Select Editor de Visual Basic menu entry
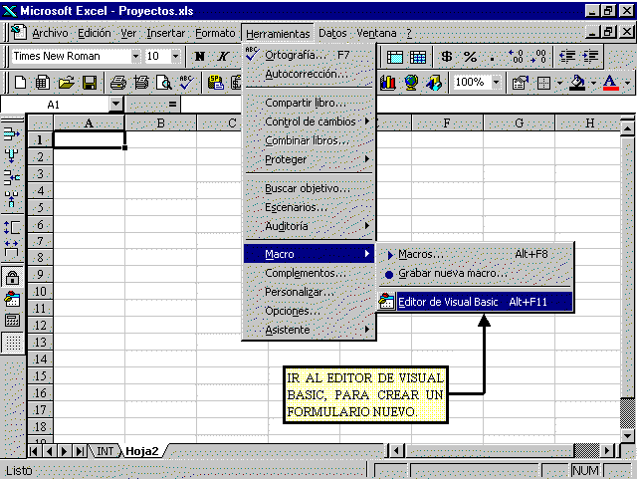Screen dimensions: 637x479 click(x=476, y=302)
